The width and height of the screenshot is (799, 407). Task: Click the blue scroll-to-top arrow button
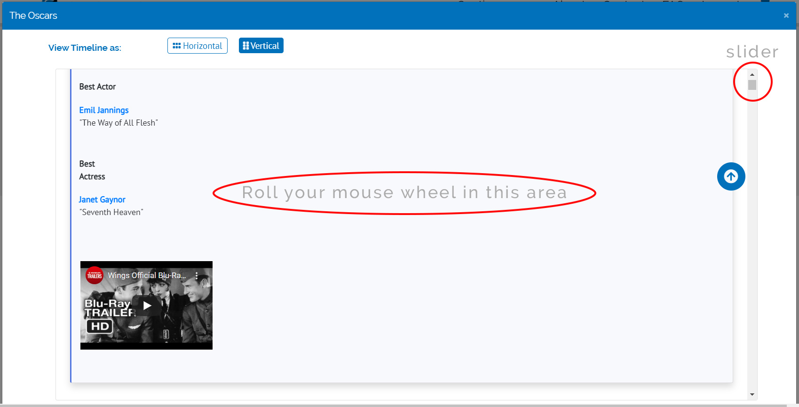(x=731, y=176)
